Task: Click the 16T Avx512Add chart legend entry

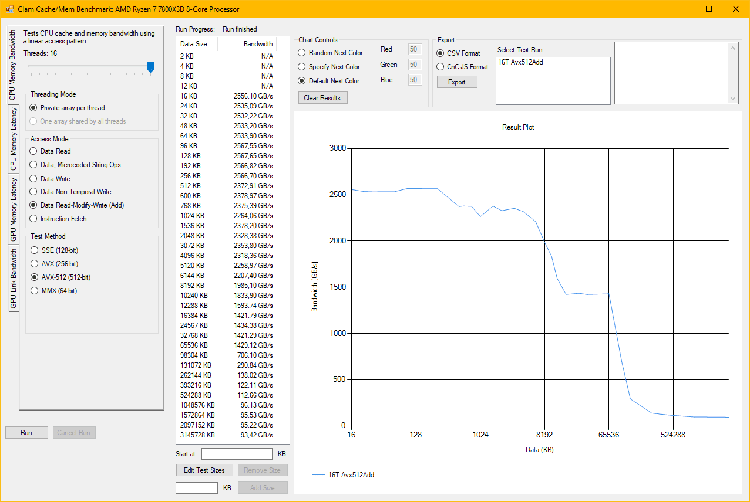Action: (343, 475)
